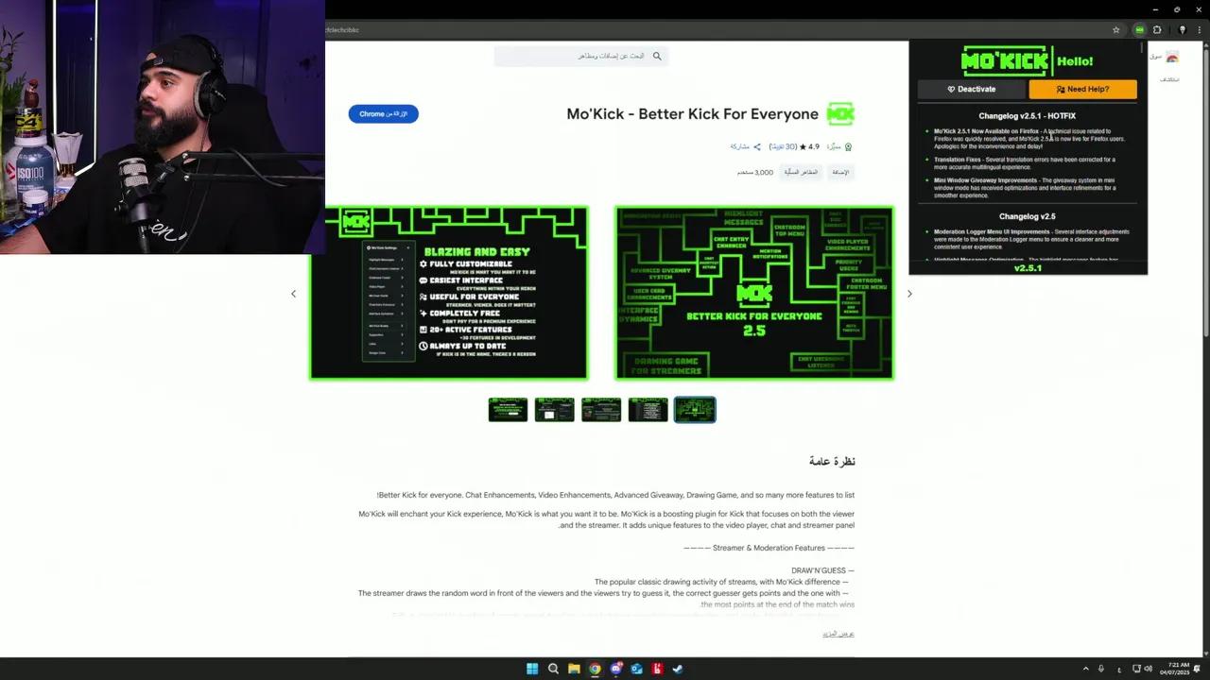
Task: Open the Windows Start menu
Action: [x=532, y=669]
